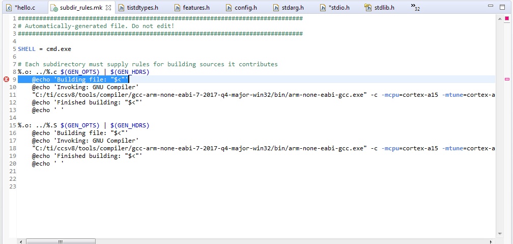Click the error marker on line 9
This screenshot has height=244, width=513.
pyautogui.click(x=6, y=79)
